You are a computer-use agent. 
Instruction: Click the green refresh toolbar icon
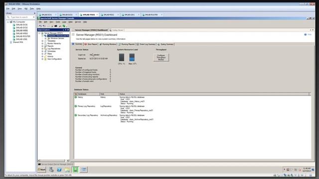tap(64, 26)
